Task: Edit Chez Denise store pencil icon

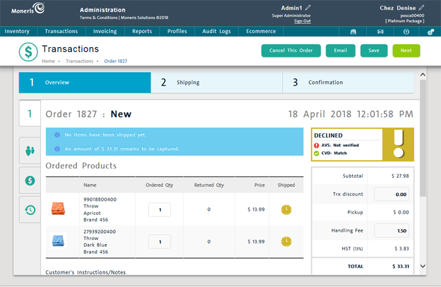Action: [x=422, y=8]
